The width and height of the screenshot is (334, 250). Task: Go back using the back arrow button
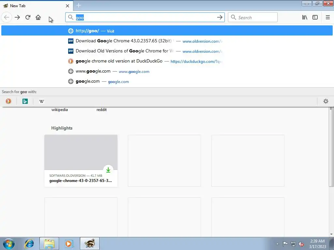point(7,18)
